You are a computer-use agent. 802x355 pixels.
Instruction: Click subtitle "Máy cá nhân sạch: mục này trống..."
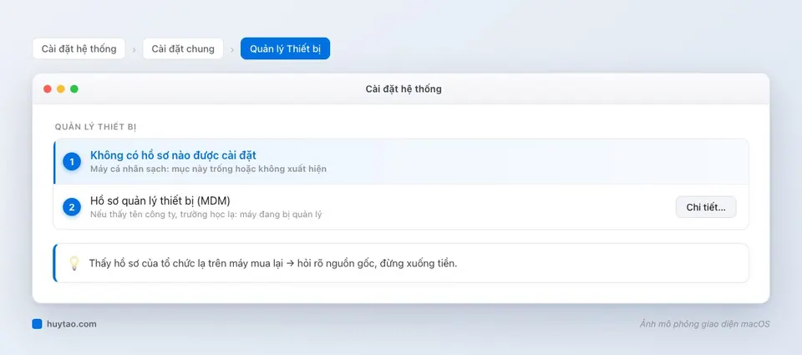click(208, 168)
